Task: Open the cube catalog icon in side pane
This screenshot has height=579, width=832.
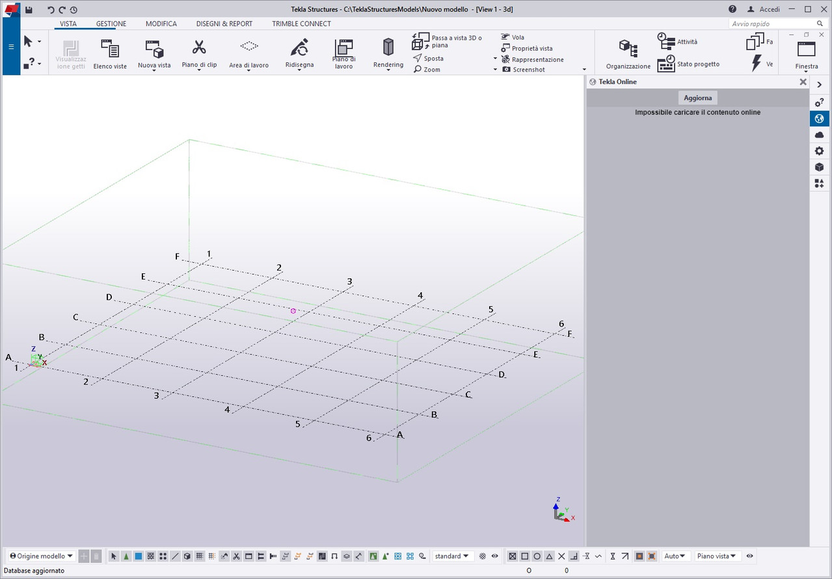Action: pyautogui.click(x=820, y=167)
